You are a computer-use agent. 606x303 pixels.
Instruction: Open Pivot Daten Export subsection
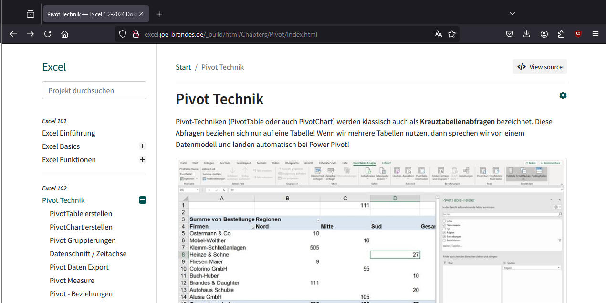pyautogui.click(x=79, y=267)
